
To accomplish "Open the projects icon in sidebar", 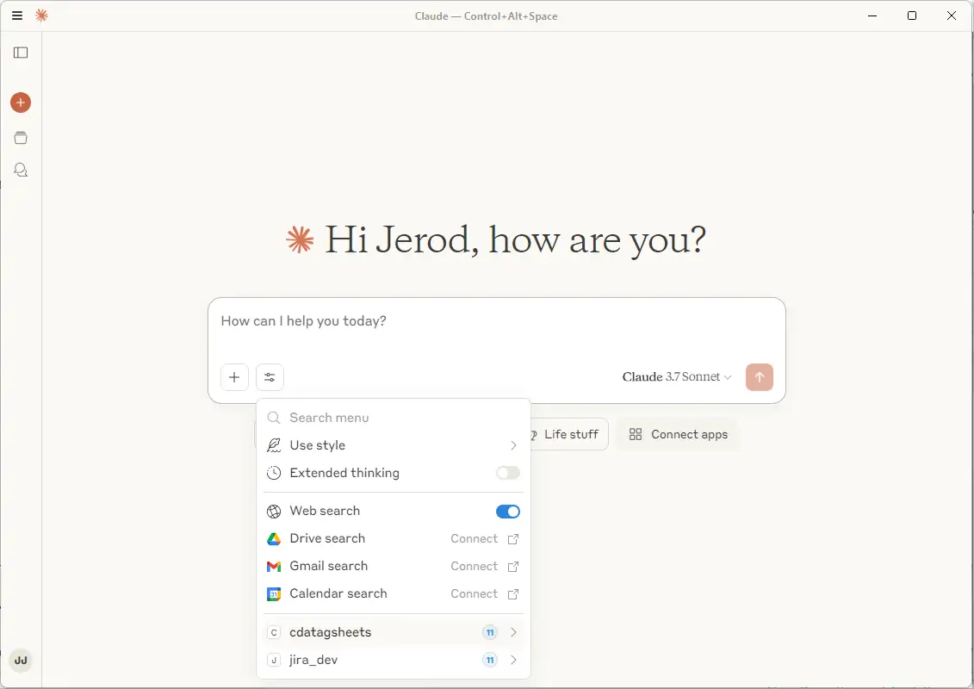I will click(21, 138).
